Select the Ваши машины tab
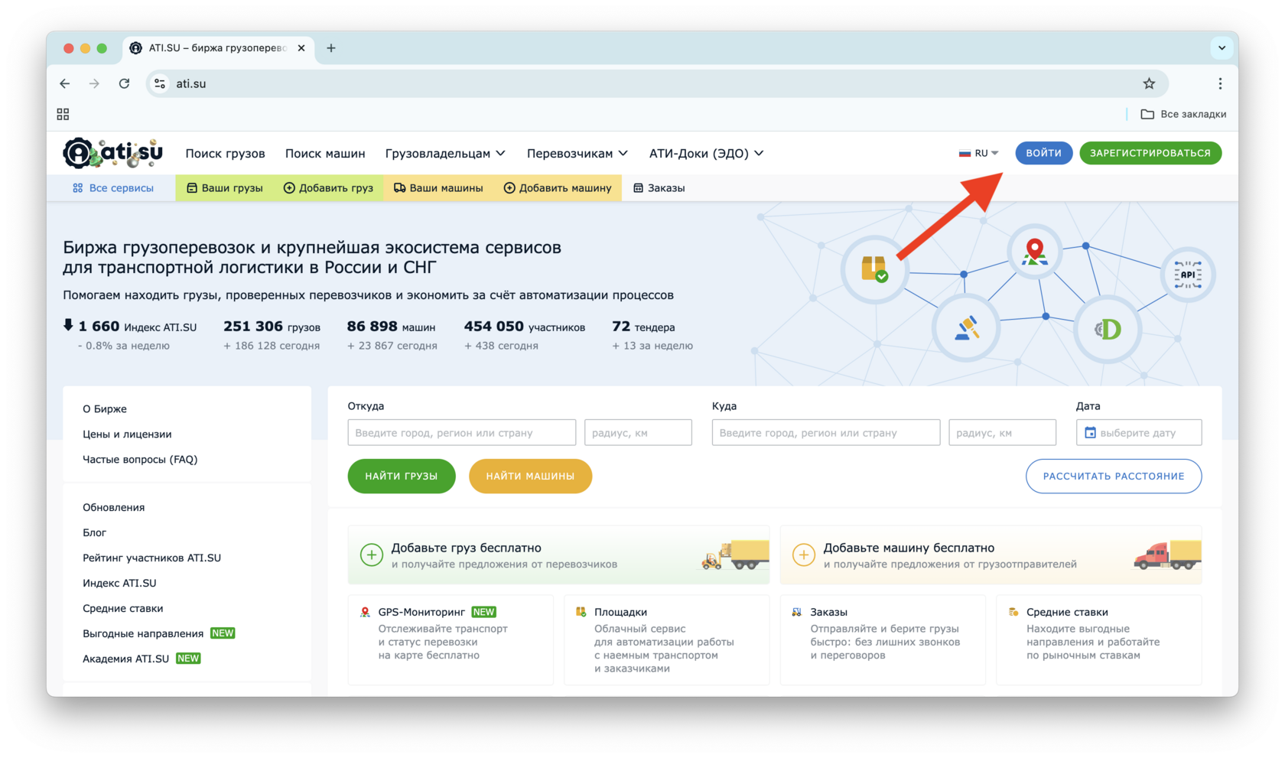 click(x=438, y=188)
